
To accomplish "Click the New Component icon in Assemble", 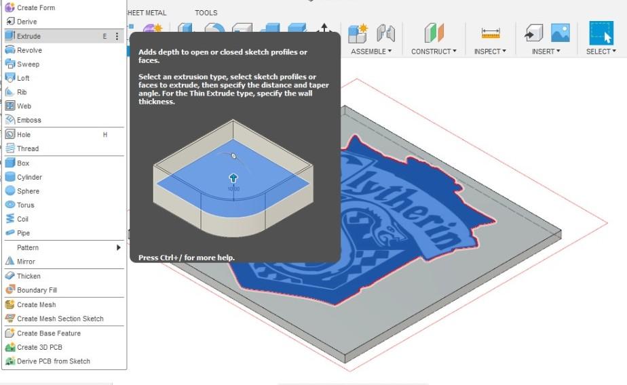I will coord(358,33).
